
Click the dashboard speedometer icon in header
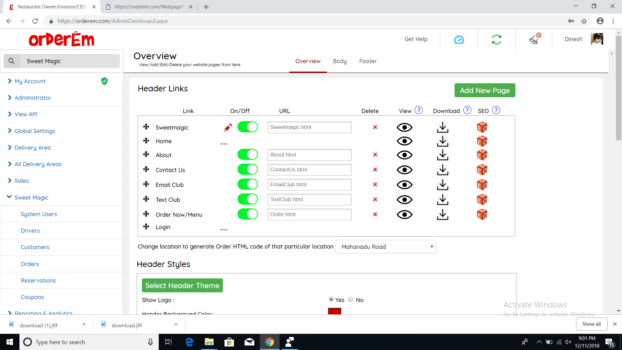click(459, 40)
